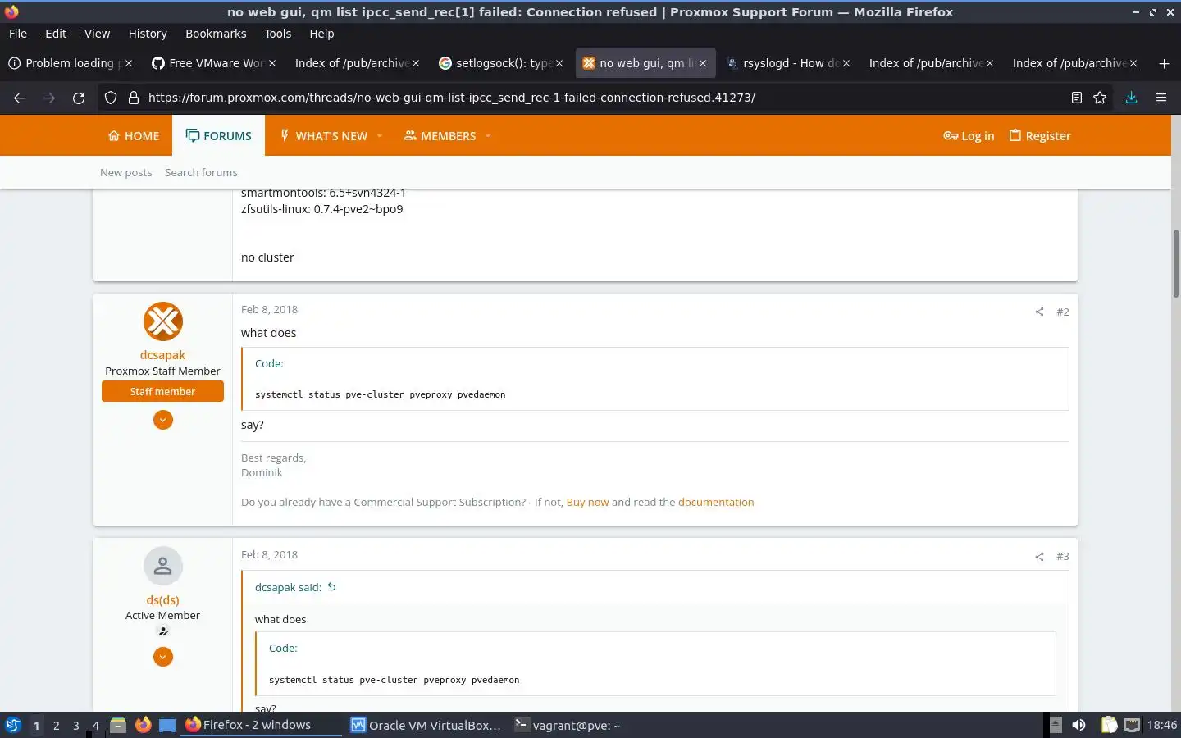Viewport: 1181px width, 738px height.
Task: Open the taskbar start menu launcher
Action: coord(12,725)
